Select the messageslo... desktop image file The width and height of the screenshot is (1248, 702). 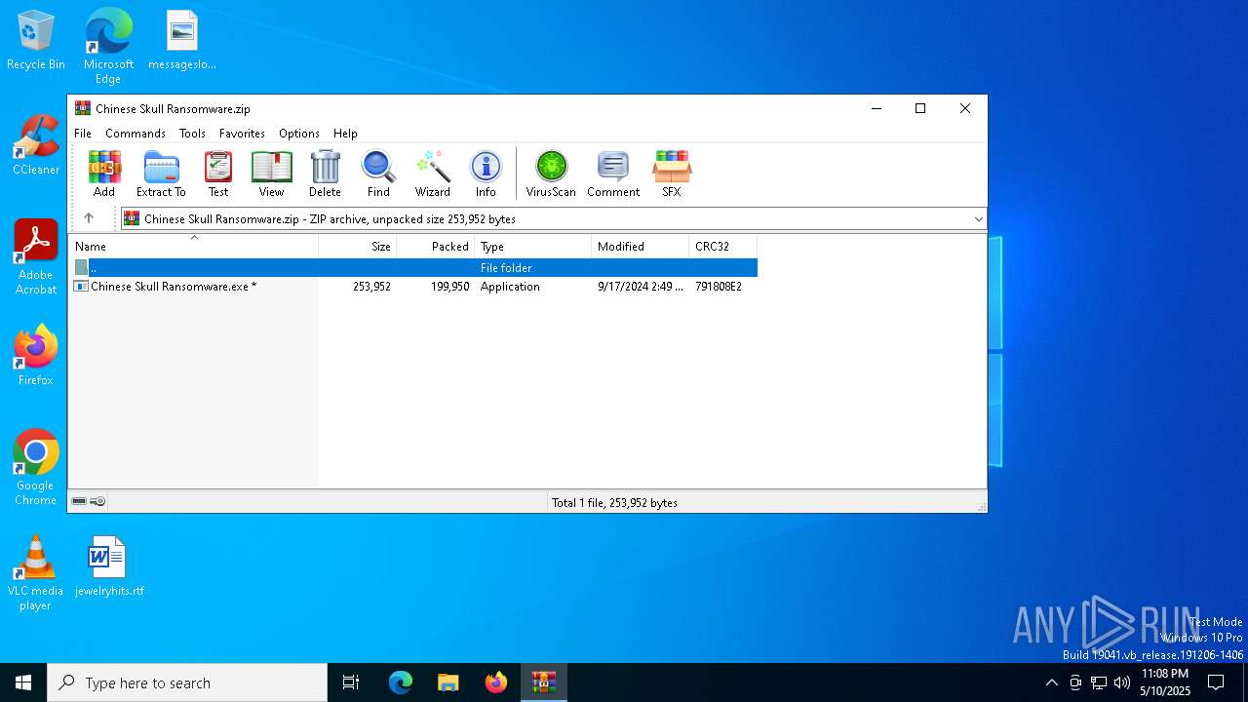click(x=182, y=40)
